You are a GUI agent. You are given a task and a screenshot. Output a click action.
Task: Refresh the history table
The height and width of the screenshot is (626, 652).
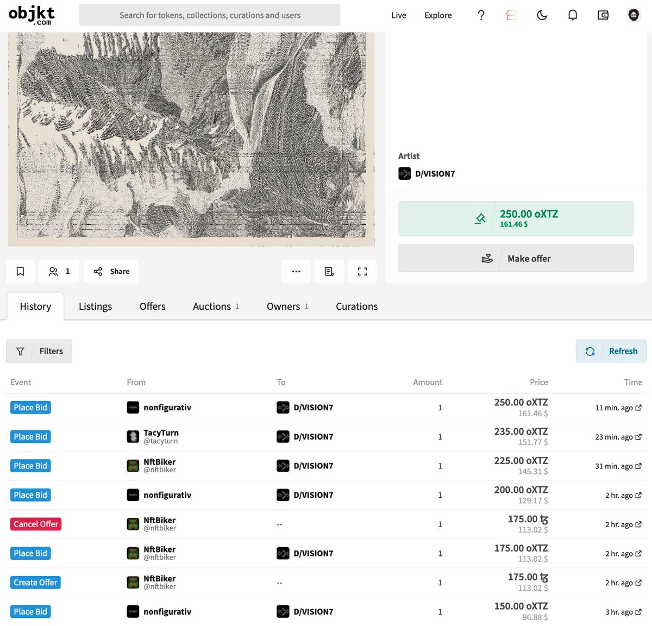[611, 351]
